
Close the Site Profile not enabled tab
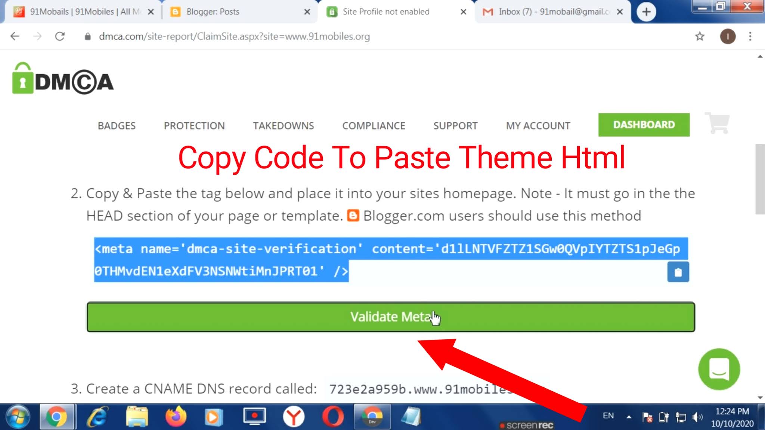[x=463, y=12]
